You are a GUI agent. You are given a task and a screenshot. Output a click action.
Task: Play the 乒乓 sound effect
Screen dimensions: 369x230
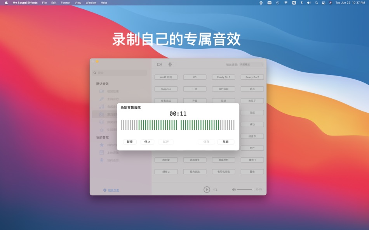point(252,89)
